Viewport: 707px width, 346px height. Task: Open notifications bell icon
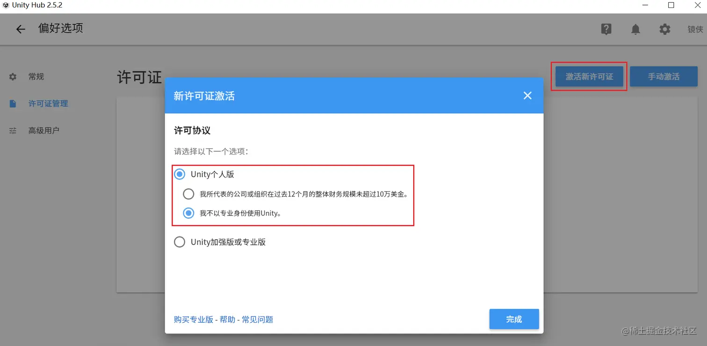635,29
